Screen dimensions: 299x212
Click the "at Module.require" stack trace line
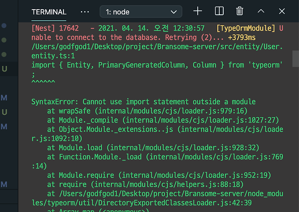(x=159, y=175)
